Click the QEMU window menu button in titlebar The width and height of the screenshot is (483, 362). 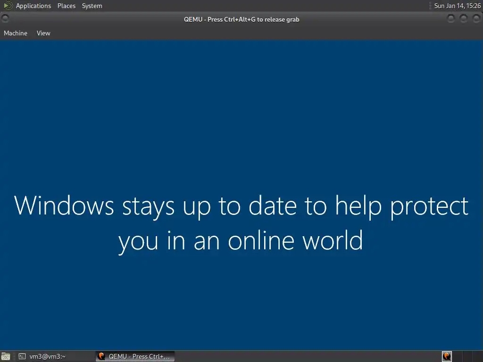point(5,19)
